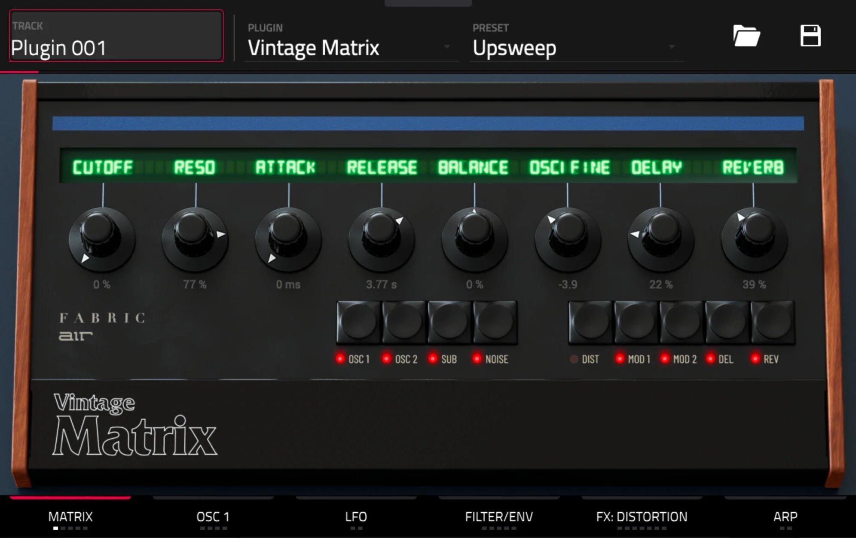
Task: Toggle the OSC 2 button
Action: 404,322
